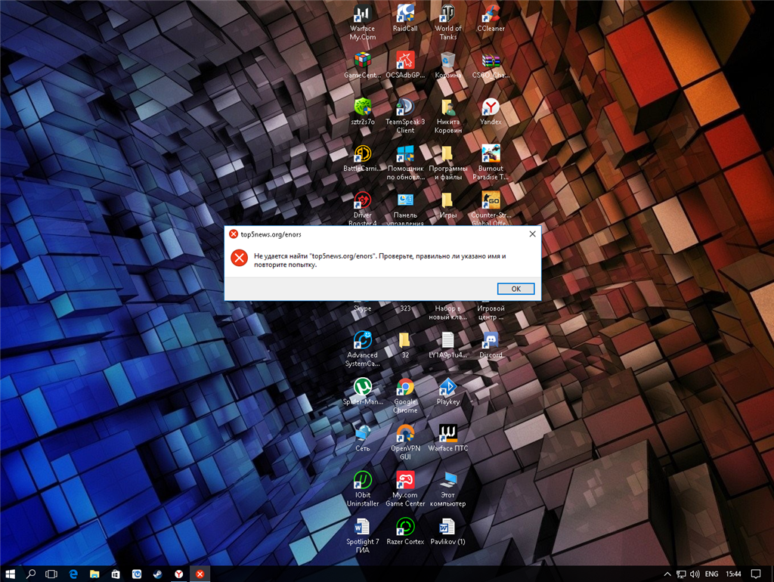
Task: Launch Microsoft Edge from the taskbar
Action: 73,574
